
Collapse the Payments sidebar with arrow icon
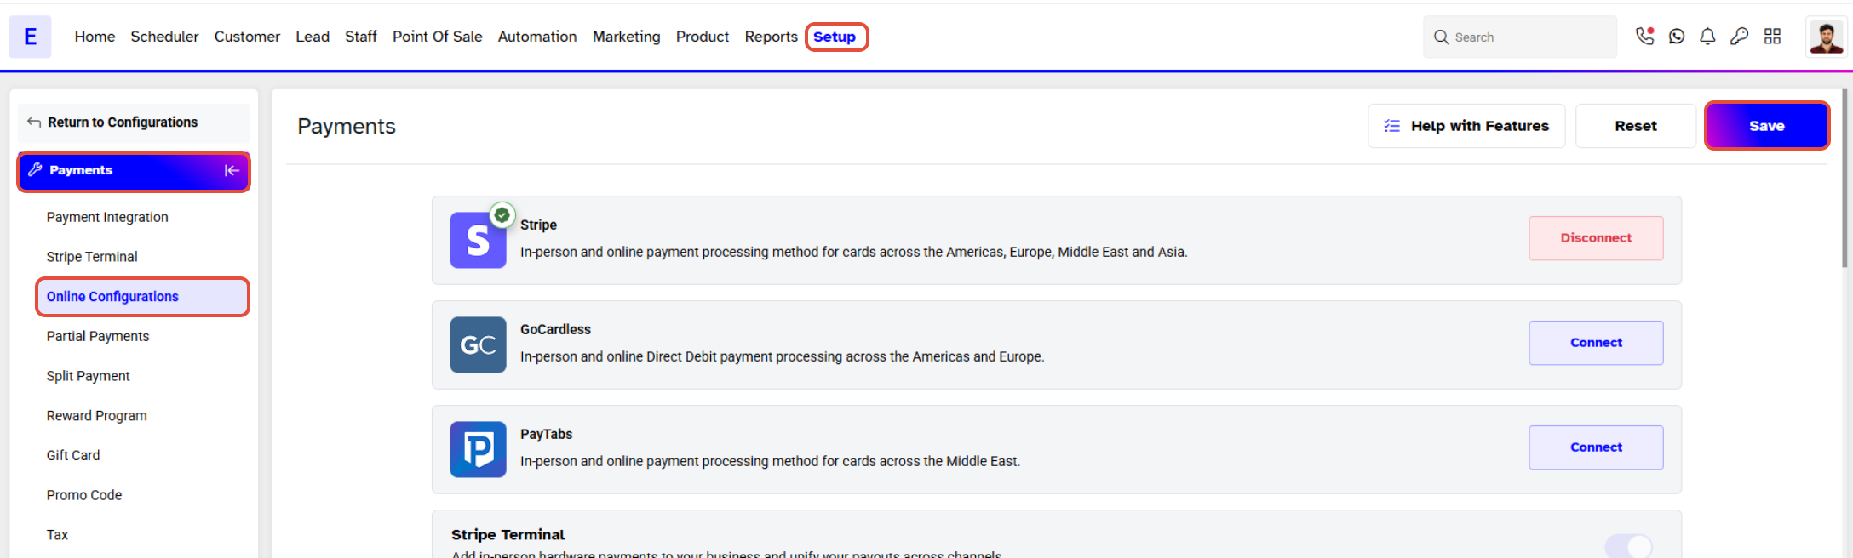pos(232,170)
